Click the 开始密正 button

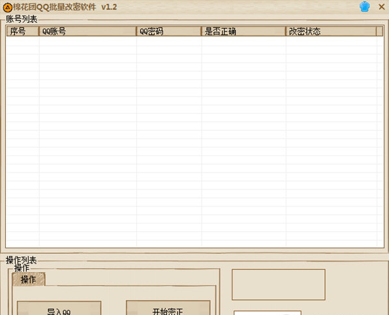pyautogui.click(x=168, y=308)
